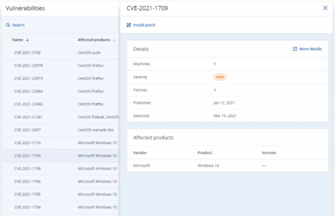This screenshot has width=335, height=216.
Task: Click the Product column header
Action: coord(204,153)
